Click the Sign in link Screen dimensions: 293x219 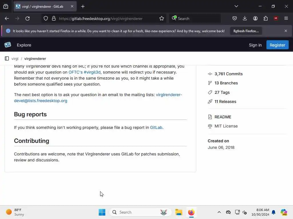(x=255, y=45)
